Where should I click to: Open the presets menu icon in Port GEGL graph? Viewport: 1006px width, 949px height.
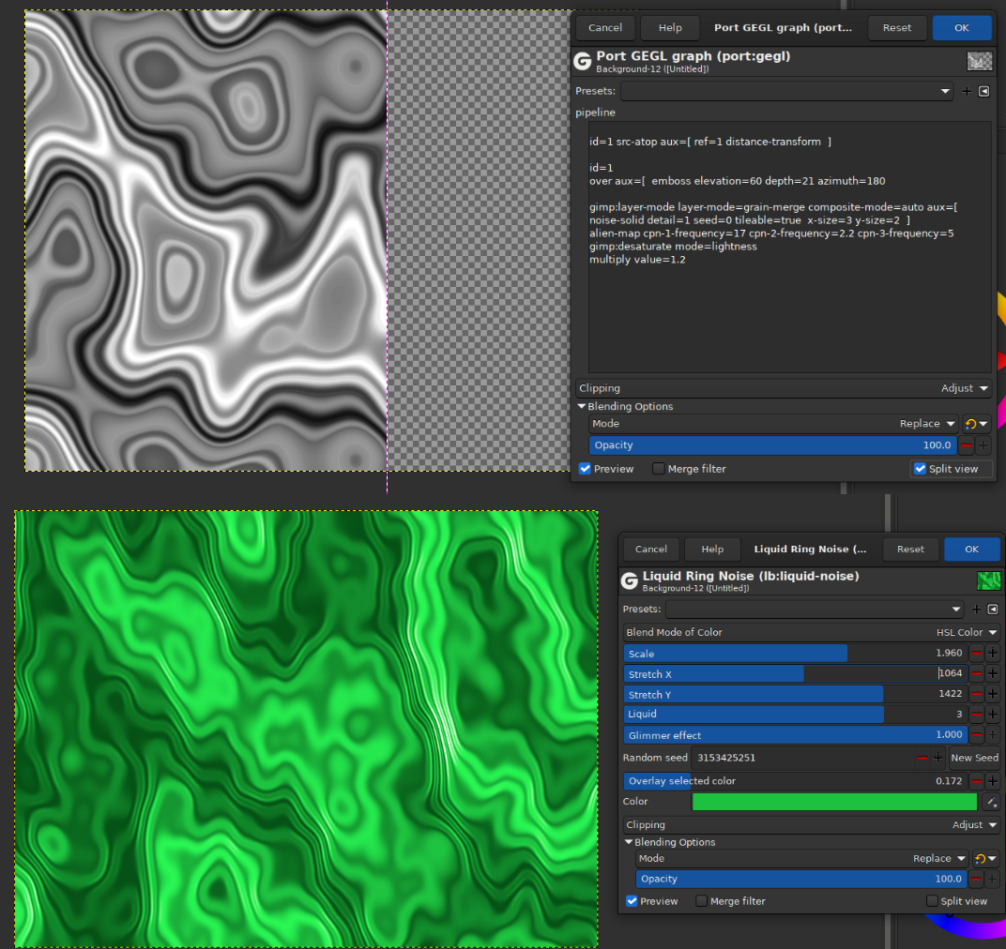[x=984, y=91]
